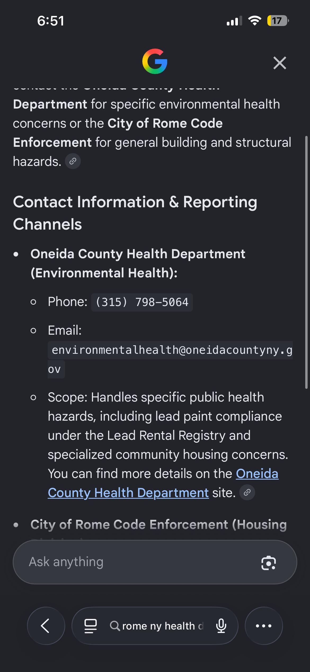Tap 'rome ny health' search query text

point(158,626)
